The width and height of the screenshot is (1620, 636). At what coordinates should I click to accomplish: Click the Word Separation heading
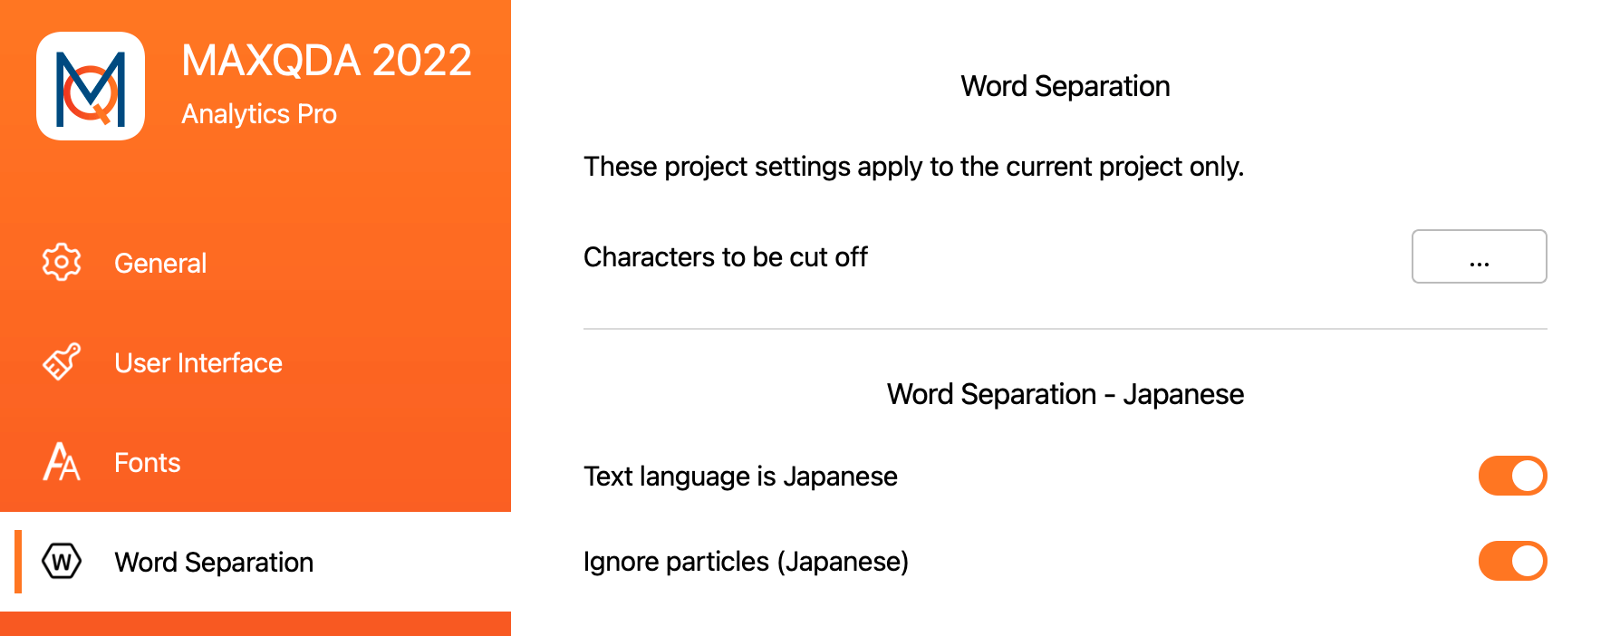[1065, 85]
